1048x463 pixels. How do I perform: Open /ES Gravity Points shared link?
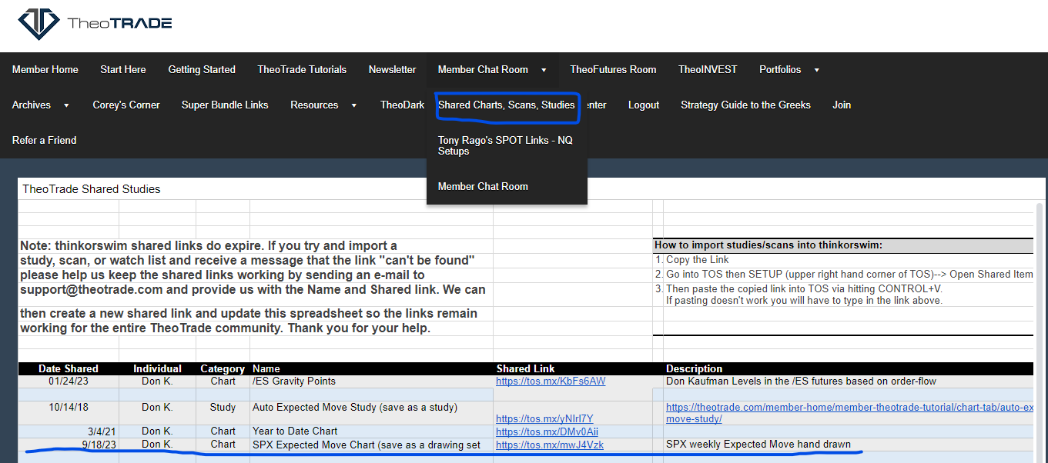click(x=551, y=381)
